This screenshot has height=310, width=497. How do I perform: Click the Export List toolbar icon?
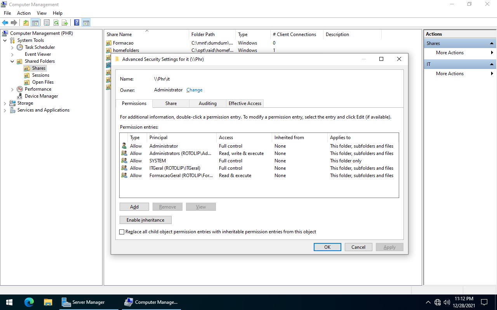click(x=65, y=23)
